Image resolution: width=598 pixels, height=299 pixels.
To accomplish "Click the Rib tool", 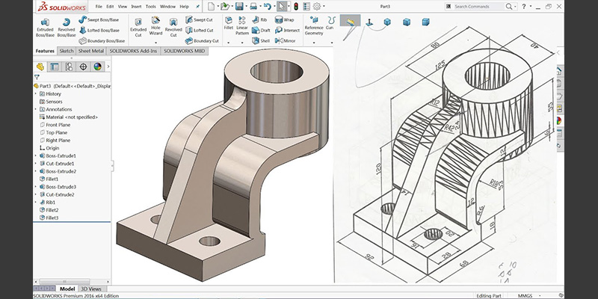I will [259, 19].
